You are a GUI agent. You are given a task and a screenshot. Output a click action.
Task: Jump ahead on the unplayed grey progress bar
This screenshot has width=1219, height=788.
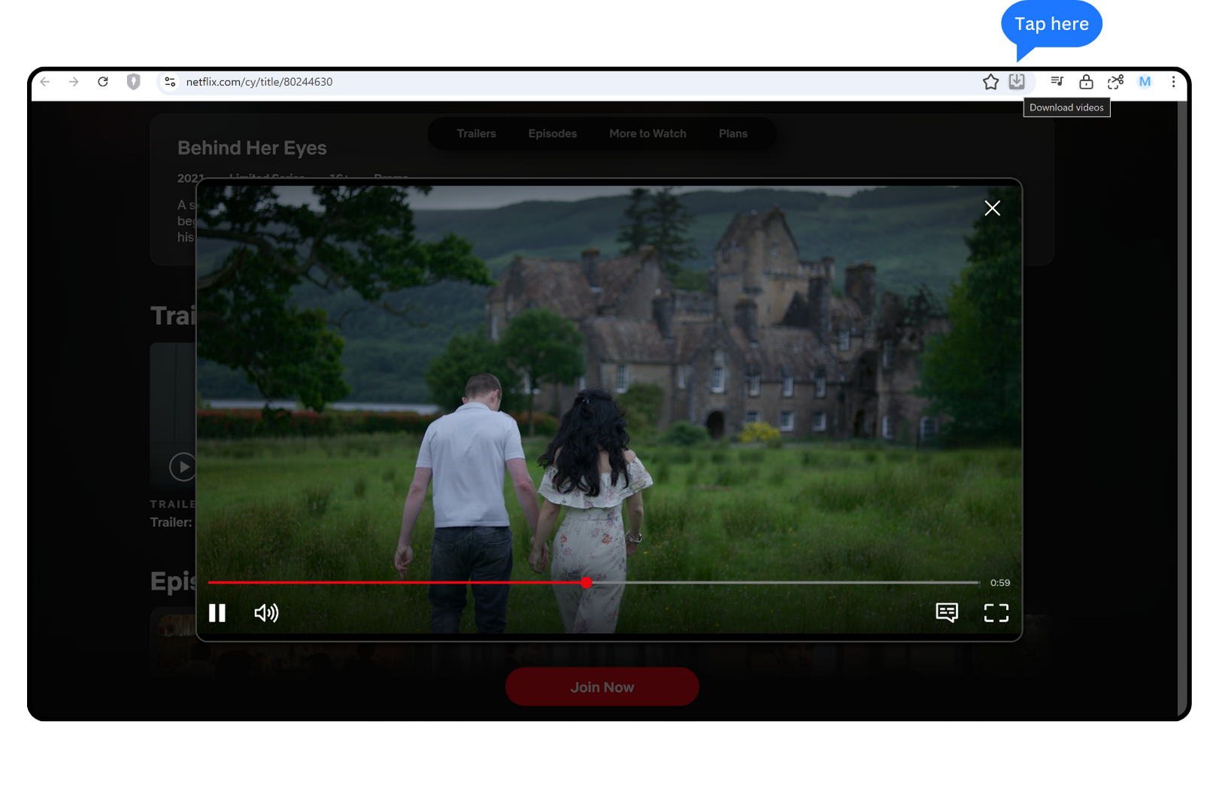click(x=786, y=583)
